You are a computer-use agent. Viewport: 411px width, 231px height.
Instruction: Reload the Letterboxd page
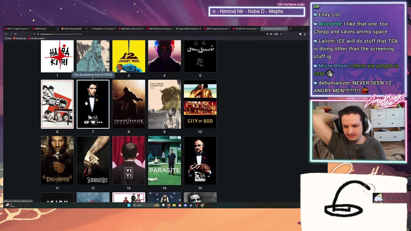tap(15, 34)
